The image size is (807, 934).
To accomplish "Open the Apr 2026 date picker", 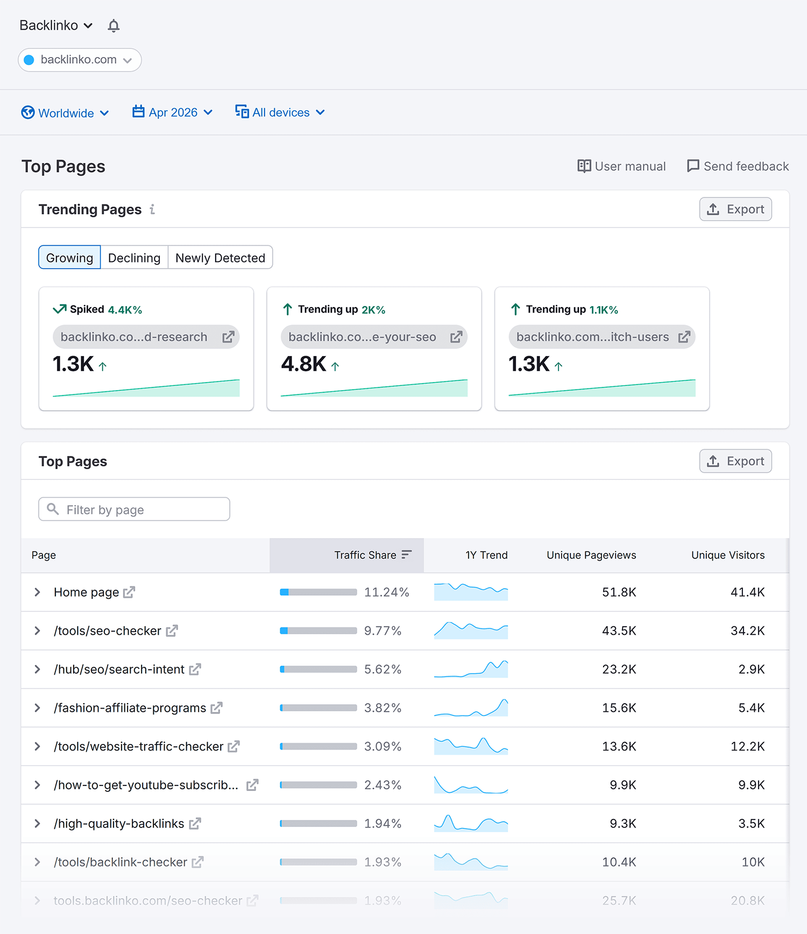I will 173,112.
